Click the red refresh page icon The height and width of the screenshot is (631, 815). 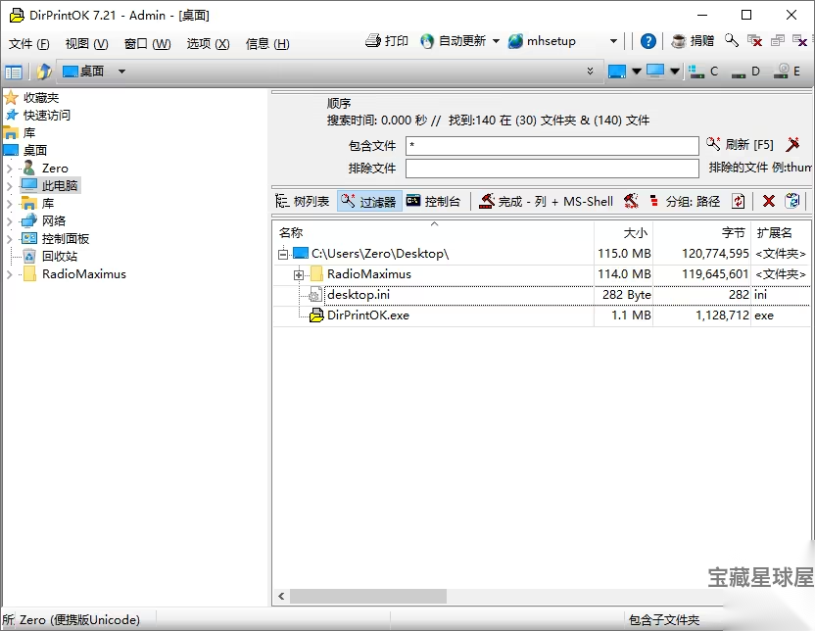[738, 201]
